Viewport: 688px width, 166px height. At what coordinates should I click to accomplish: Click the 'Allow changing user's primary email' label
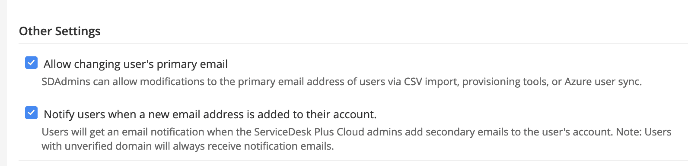point(136,64)
